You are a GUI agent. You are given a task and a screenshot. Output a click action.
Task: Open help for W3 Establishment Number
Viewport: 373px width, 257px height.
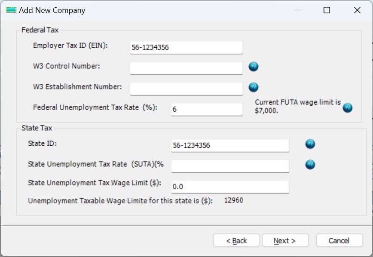tap(253, 86)
